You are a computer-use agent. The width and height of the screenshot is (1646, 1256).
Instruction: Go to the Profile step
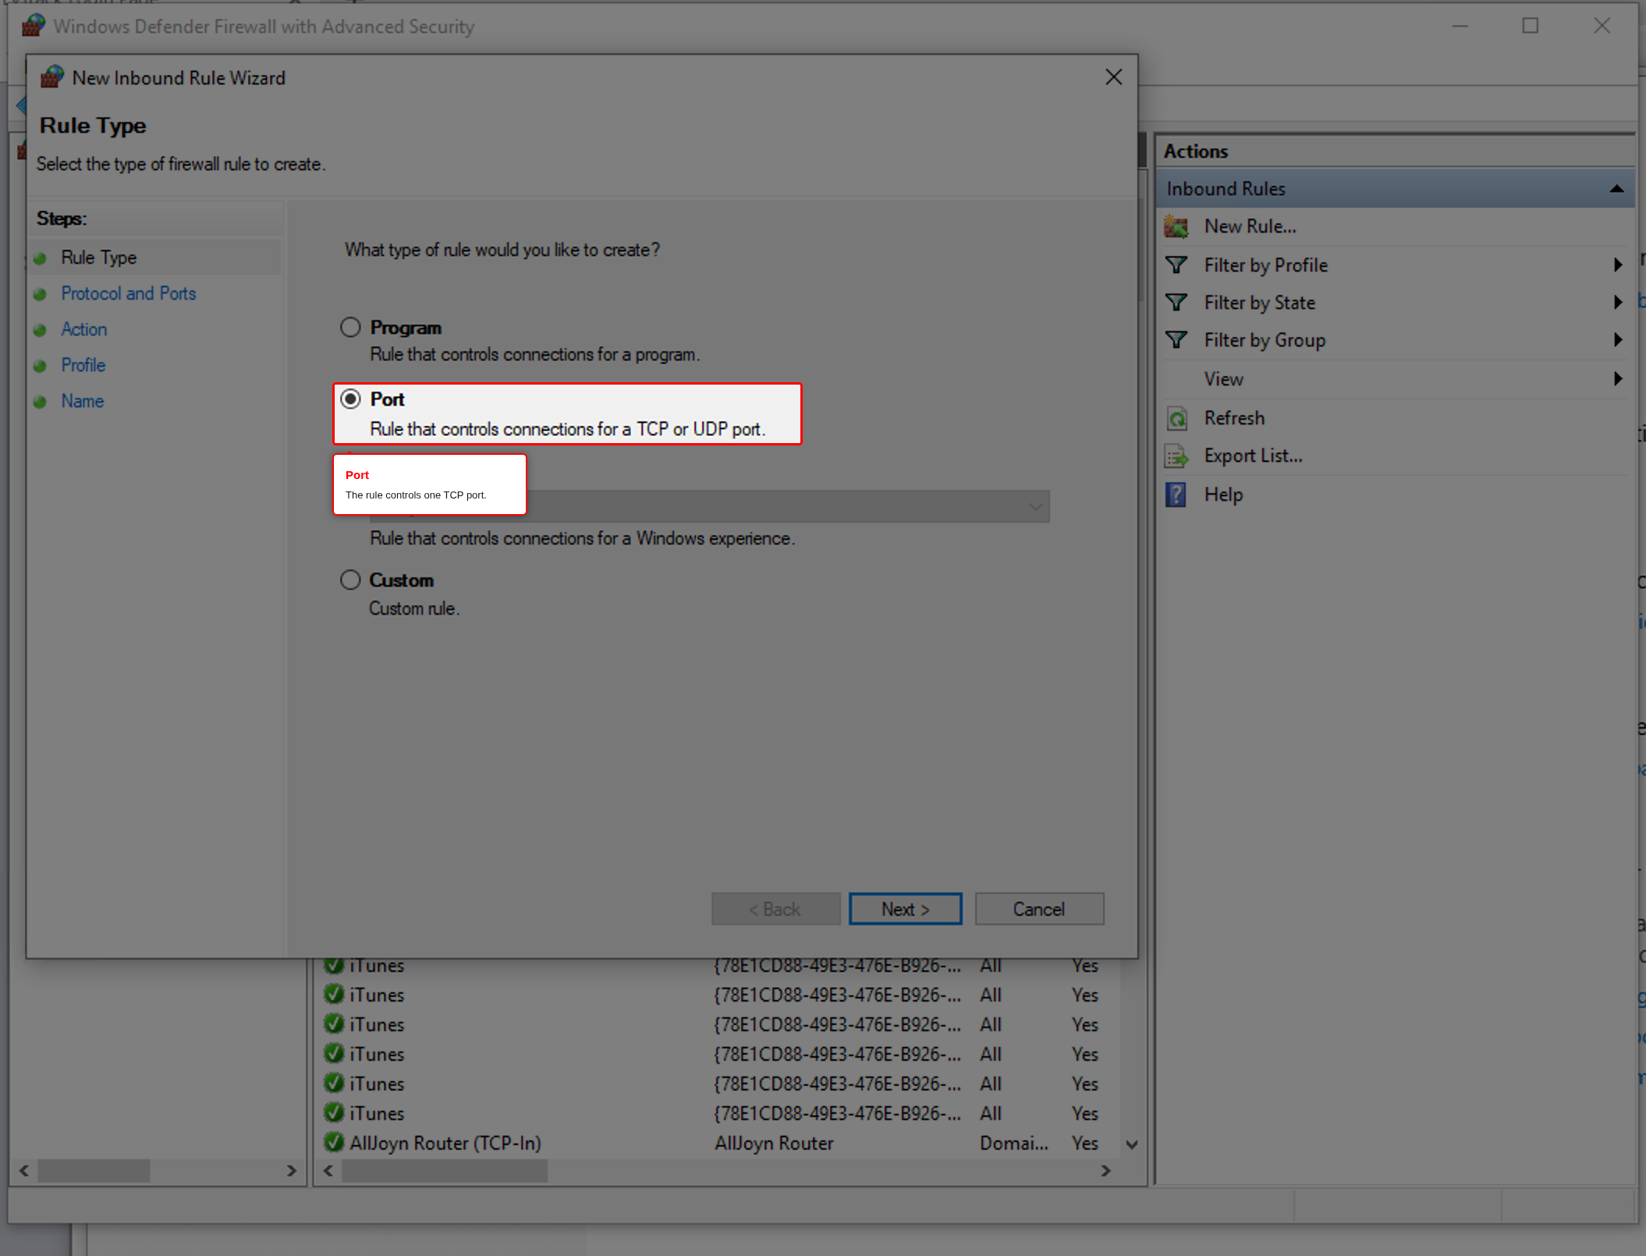[x=83, y=365]
